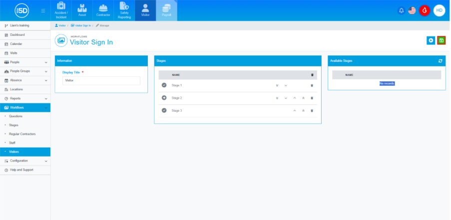Open notifications bell icon
The image size is (451, 220).
pyautogui.click(x=401, y=10)
